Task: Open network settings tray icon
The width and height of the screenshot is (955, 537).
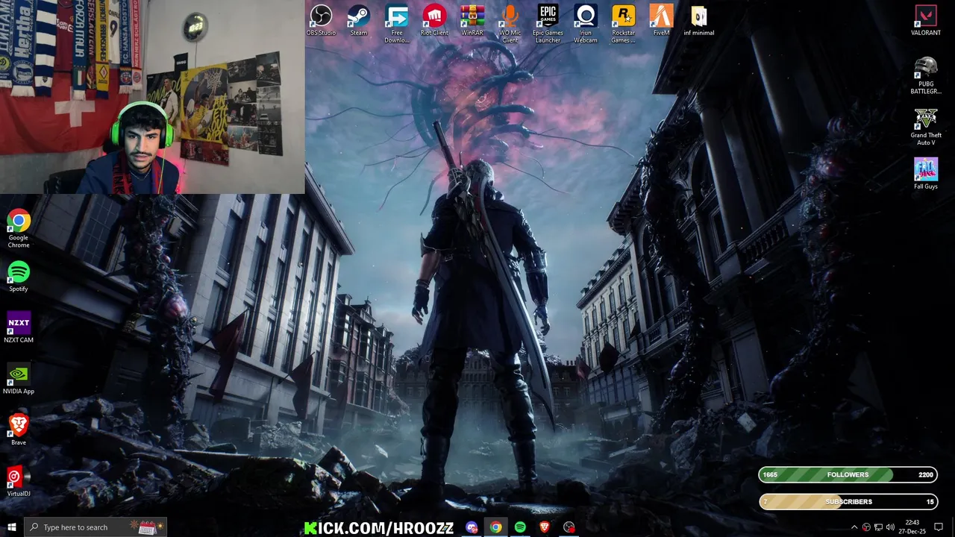Action: pyautogui.click(x=878, y=527)
